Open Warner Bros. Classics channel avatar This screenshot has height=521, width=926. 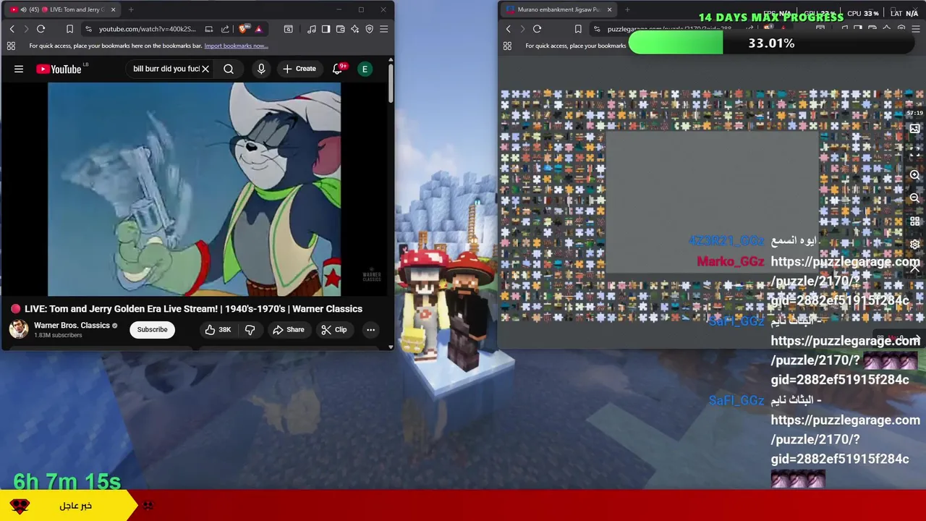19,329
